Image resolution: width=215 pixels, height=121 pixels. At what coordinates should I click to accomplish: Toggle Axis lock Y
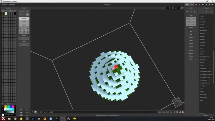click(x=24, y=44)
